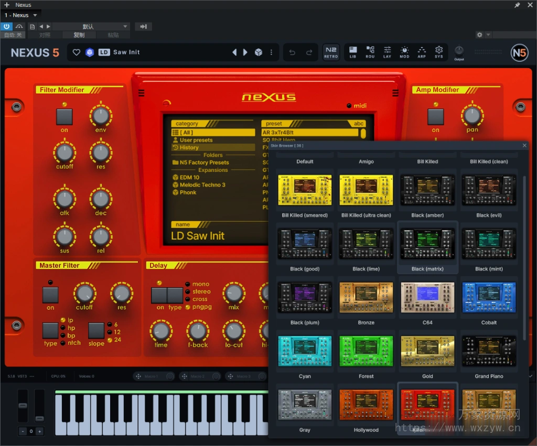Click the undo arrow icon

coord(293,52)
